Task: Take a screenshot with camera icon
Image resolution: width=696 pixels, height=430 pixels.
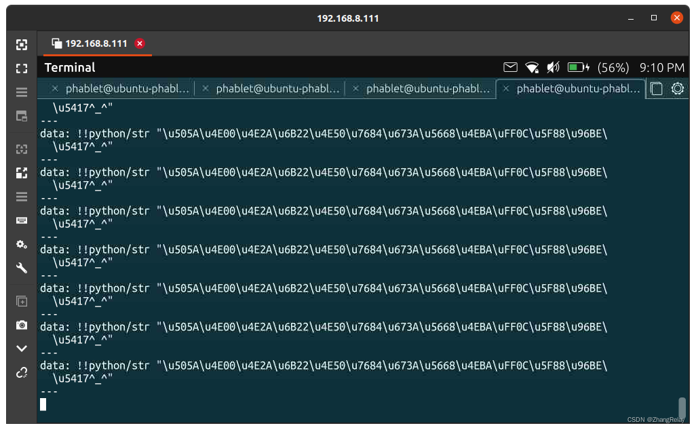Action: click(x=22, y=326)
